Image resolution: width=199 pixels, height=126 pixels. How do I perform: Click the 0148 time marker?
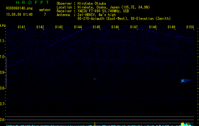click(153, 27)
